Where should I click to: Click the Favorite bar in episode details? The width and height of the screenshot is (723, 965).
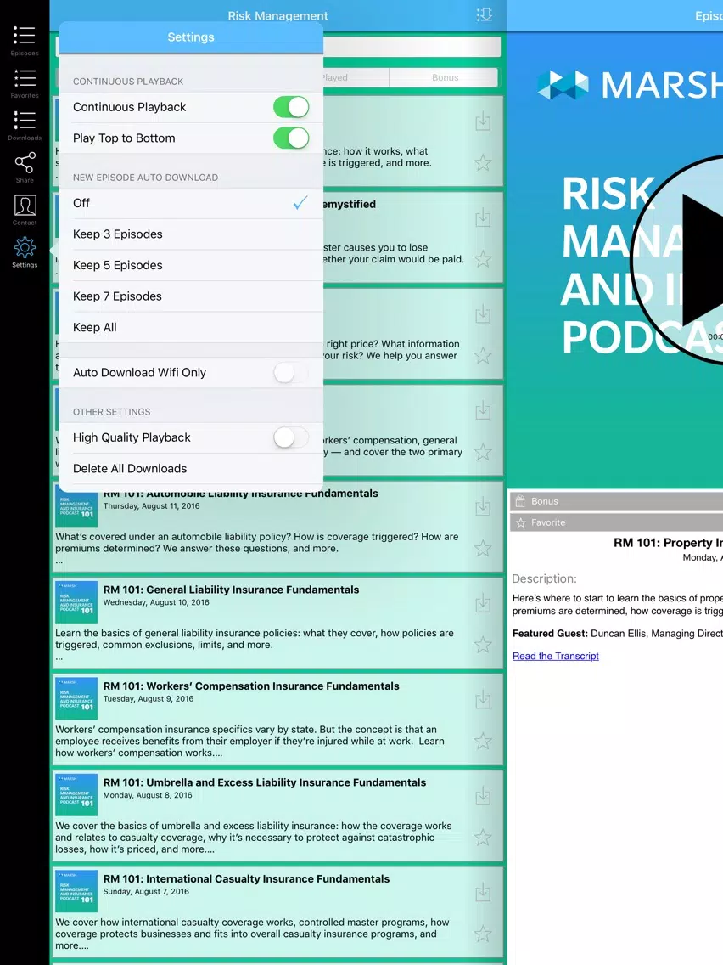pyautogui.click(x=616, y=522)
